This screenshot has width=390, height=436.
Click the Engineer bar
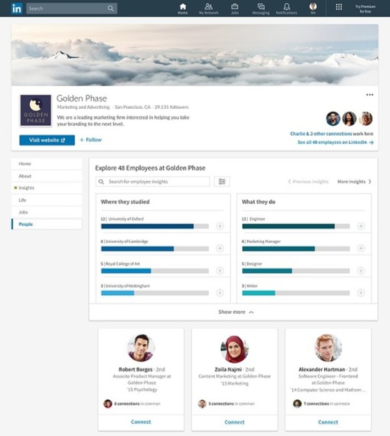pyautogui.click(x=296, y=226)
